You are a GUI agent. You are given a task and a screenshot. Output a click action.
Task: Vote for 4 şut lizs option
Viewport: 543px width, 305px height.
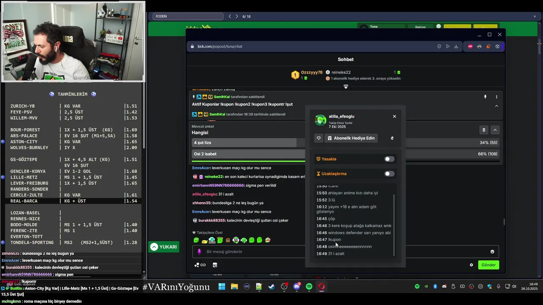(345, 143)
